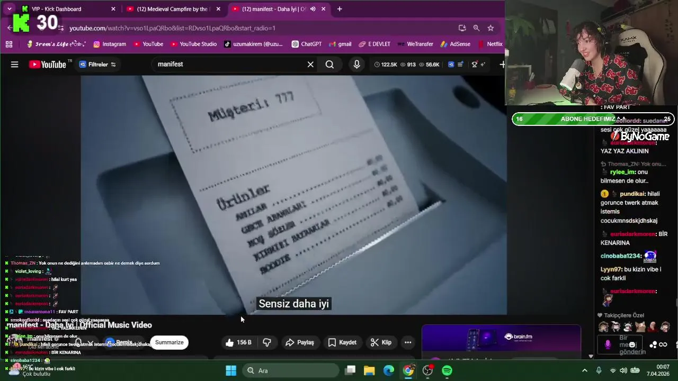Open the YouTube bookmark in bar
Image resolution: width=678 pixels, height=381 pixels.
point(148,44)
